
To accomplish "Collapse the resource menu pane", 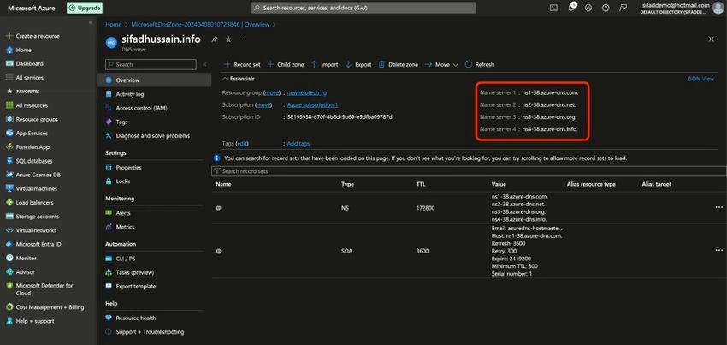I will 204,64.
